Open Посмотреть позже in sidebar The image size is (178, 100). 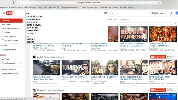pyautogui.click(x=10, y=40)
